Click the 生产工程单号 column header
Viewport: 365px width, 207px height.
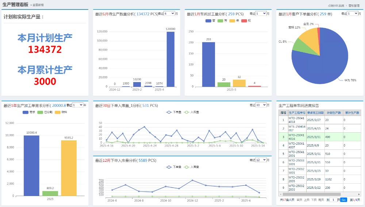pos(296,113)
